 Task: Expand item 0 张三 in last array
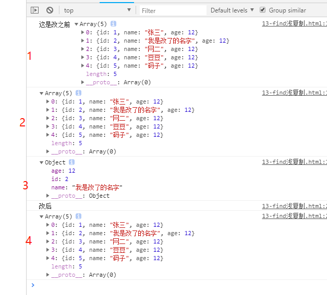coord(48,225)
